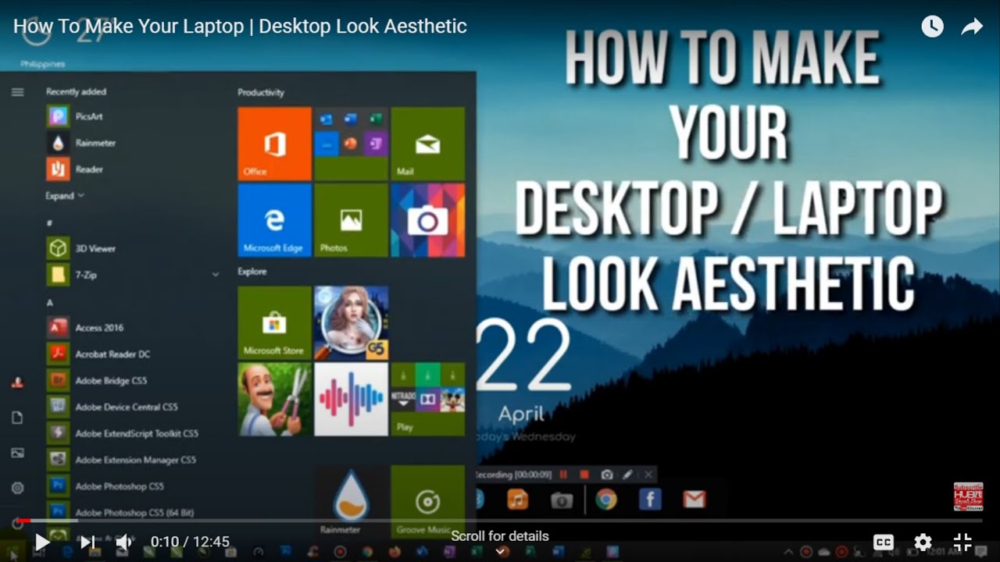Click the Explore group header
This screenshot has height=562, width=1000.
252,272
